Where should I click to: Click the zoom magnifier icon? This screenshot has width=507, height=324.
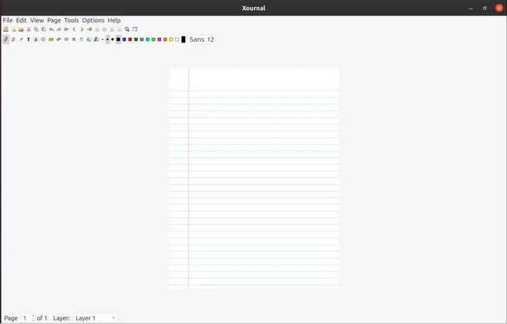127,30
